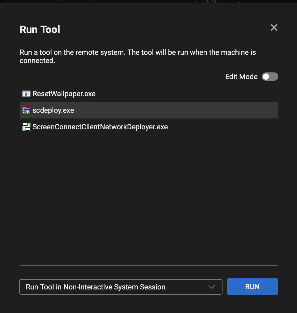Click the dropdown chevron arrow
The width and height of the screenshot is (297, 313).
click(x=212, y=287)
